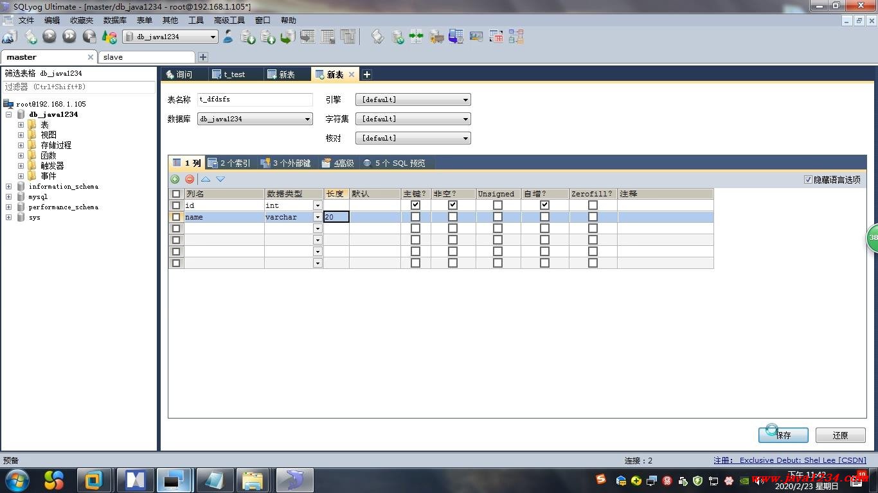The width and height of the screenshot is (878, 493).
Task: Open the query builder grid icon
Action: coord(496,37)
